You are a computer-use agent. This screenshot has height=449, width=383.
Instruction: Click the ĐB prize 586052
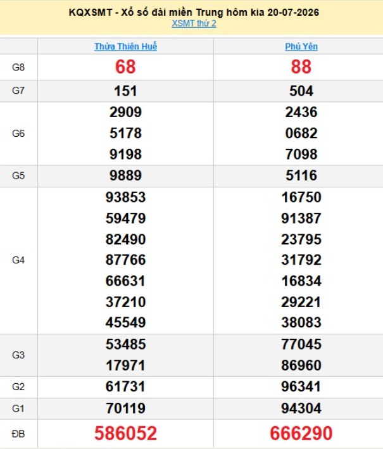(x=126, y=433)
